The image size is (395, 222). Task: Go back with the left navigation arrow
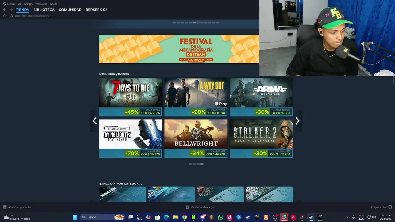5,10
